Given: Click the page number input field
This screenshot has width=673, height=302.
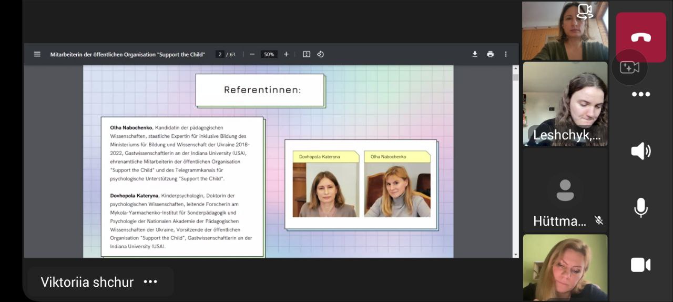Looking at the screenshot, I should 220,54.
